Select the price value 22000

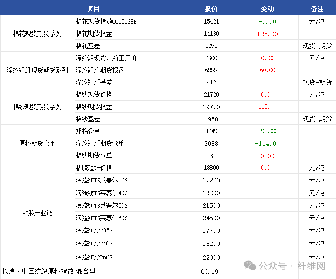211,258
